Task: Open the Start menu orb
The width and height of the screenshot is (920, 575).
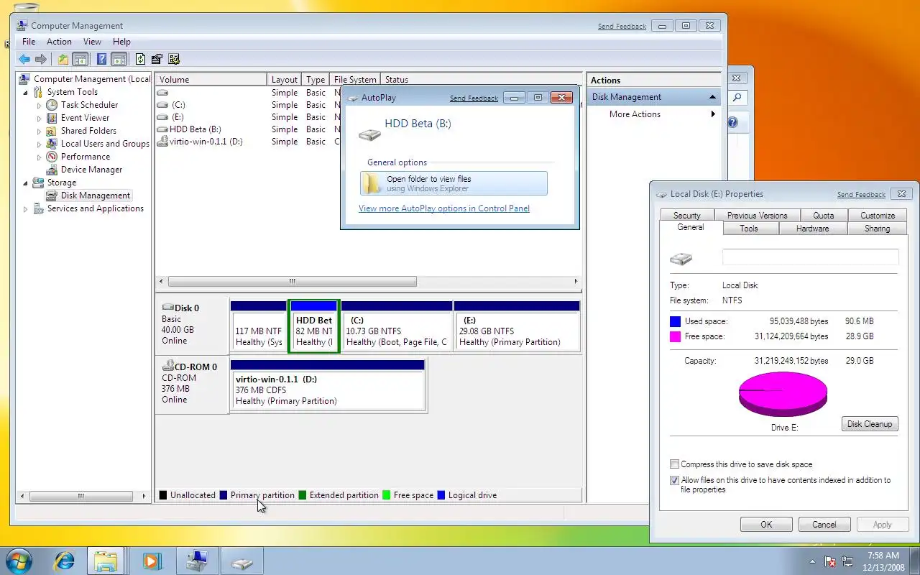Action: point(18,560)
